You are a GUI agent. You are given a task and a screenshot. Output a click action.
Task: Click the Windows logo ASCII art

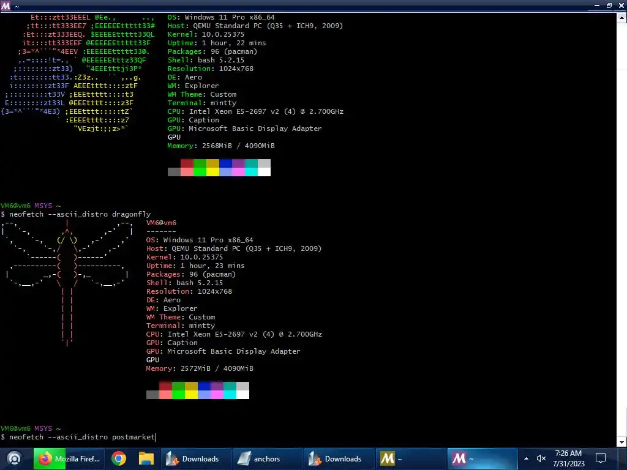78,73
